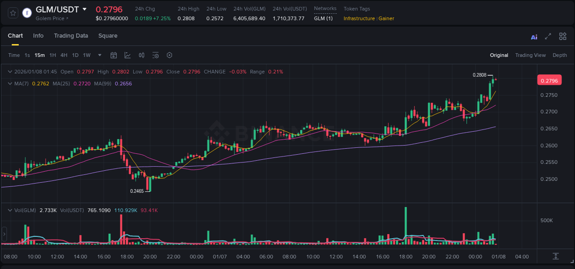Open the go-to-date calendar icon

tap(114, 55)
